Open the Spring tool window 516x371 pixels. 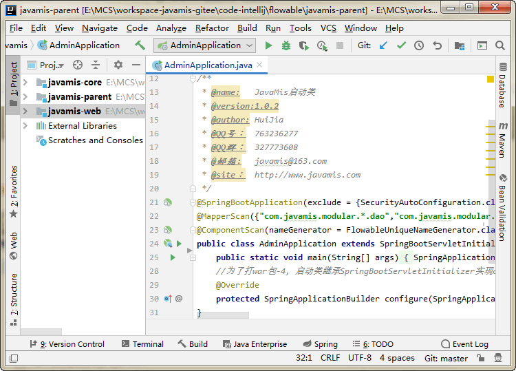pyautogui.click(x=320, y=344)
